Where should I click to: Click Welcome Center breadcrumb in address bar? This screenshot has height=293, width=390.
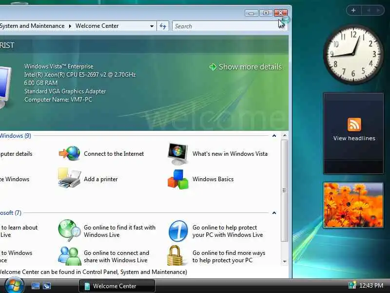(97, 26)
